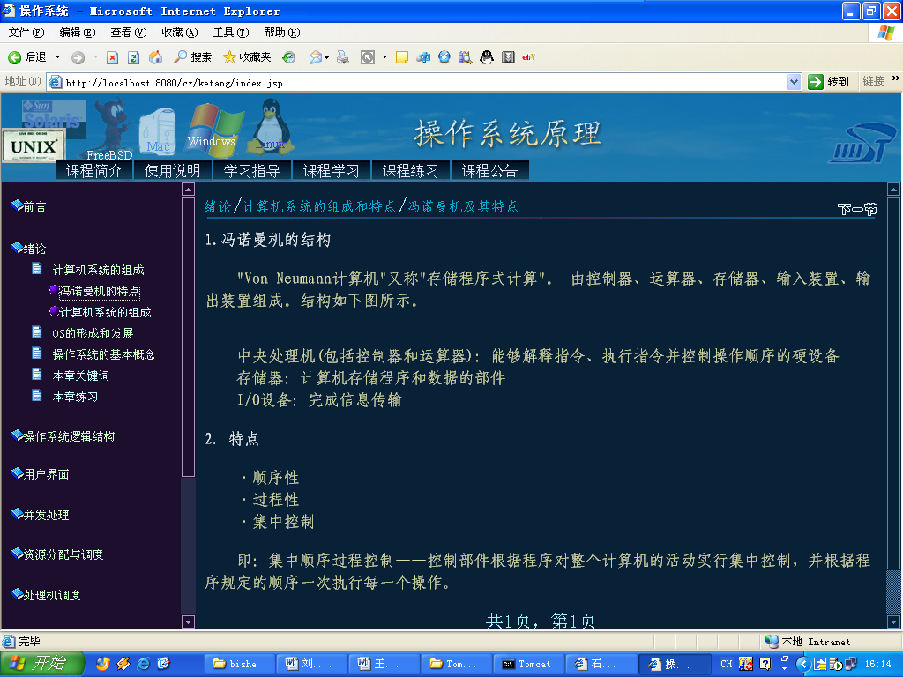Open 计算机系统的组成 section with page icon

point(89,270)
